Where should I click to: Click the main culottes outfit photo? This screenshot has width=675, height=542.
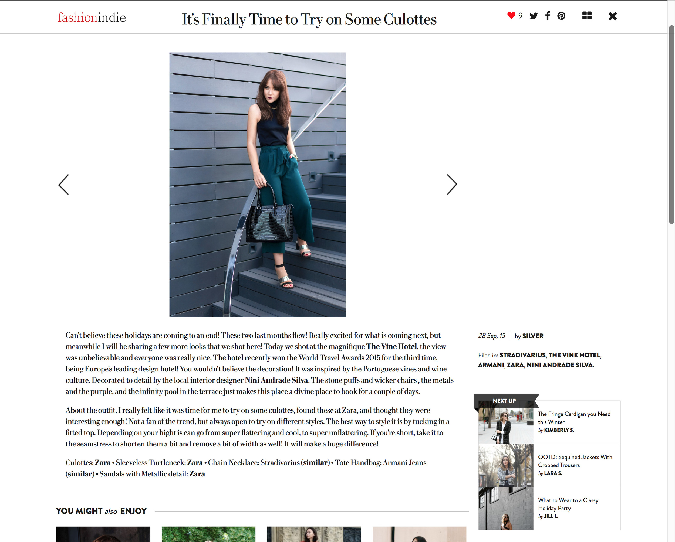(x=258, y=185)
